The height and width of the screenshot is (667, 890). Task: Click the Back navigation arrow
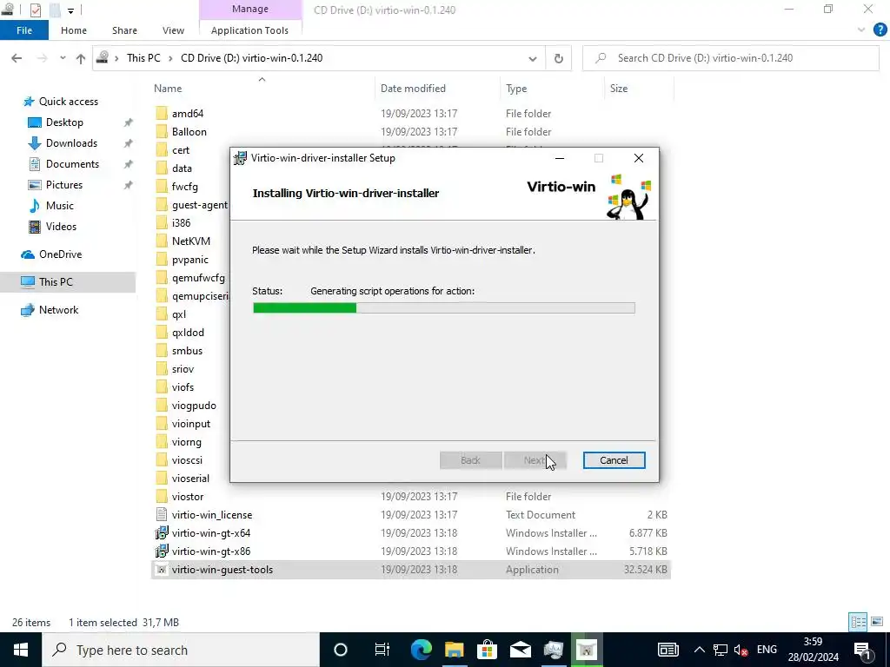tap(17, 58)
